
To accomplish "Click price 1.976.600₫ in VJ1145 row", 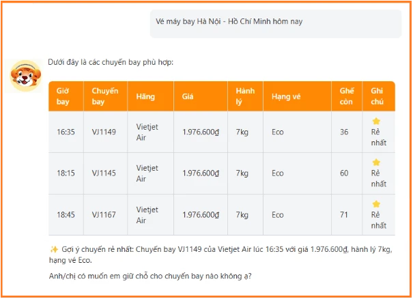I will coord(201,173).
